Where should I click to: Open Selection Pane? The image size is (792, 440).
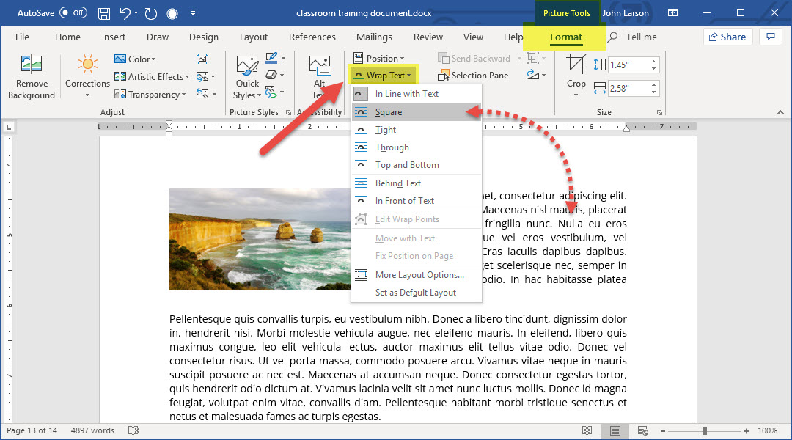473,75
